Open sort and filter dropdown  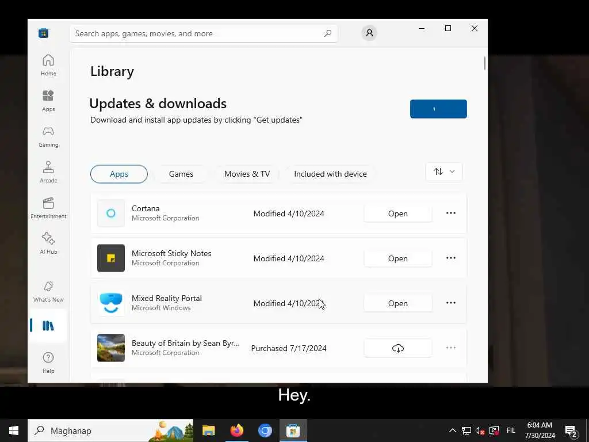click(444, 172)
